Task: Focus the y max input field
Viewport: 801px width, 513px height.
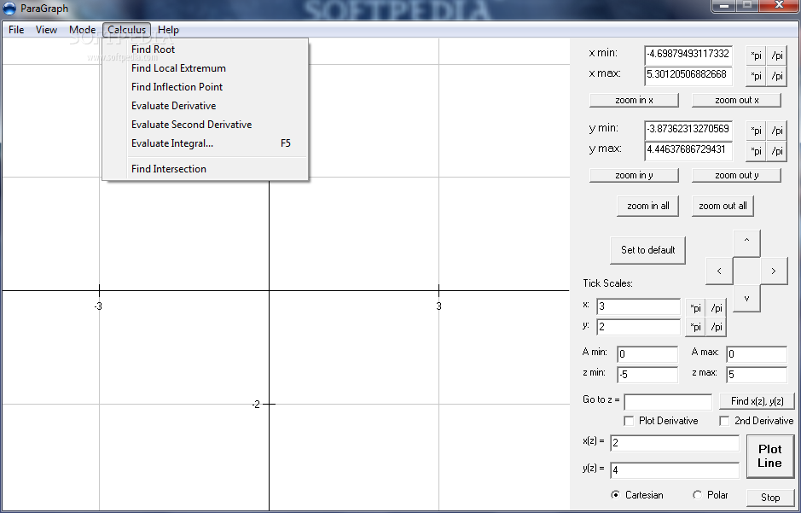Action: [x=688, y=151]
